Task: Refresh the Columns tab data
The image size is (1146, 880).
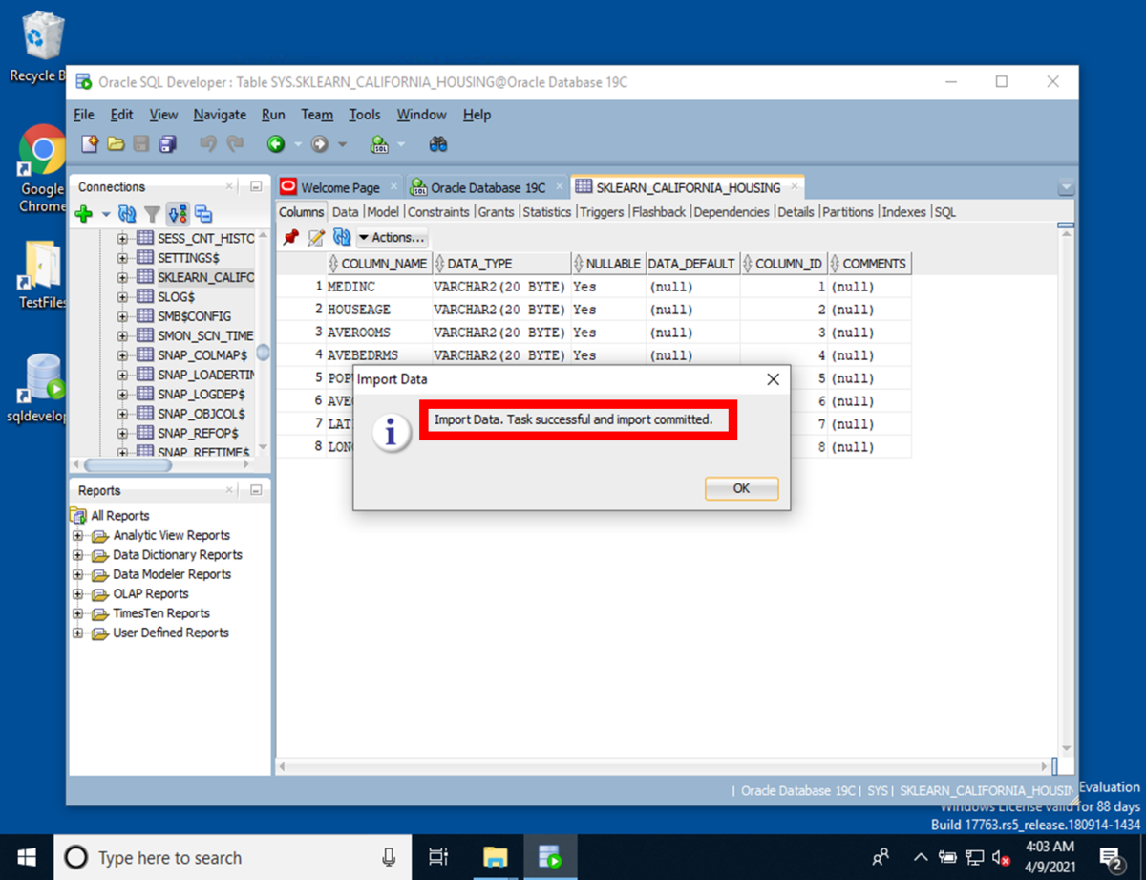Action: click(342, 238)
